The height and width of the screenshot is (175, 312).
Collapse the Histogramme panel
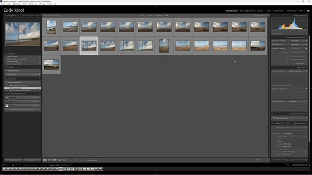307,15
